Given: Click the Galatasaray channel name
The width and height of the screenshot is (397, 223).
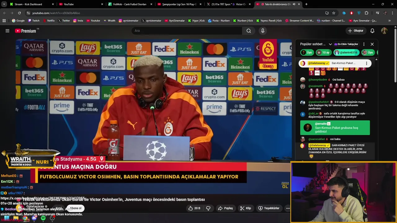Looking at the screenshot, I should pos(35,206).
